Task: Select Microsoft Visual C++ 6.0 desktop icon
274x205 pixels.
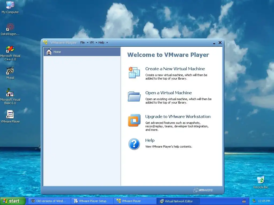Action: click(10, 53)
